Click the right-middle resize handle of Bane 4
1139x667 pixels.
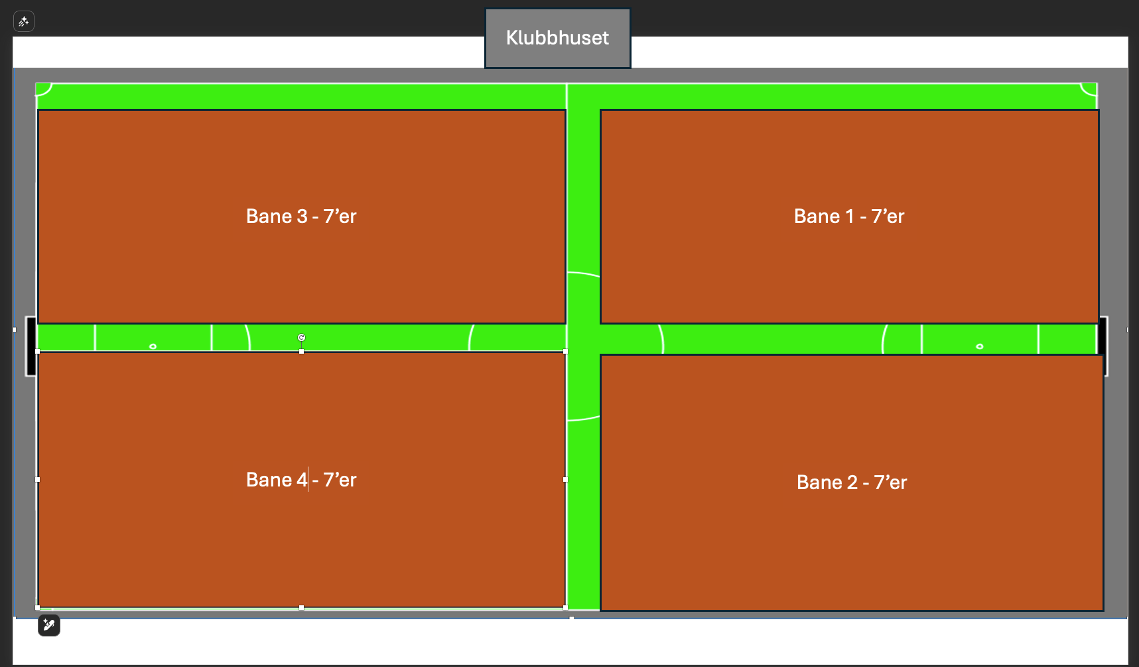(565, 479)
